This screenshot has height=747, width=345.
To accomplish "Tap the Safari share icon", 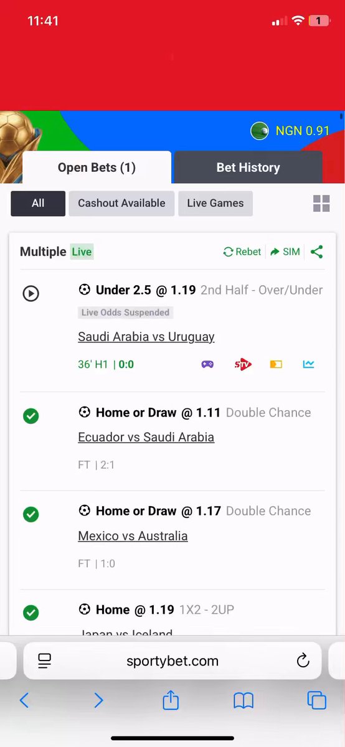I will click(171, 700).
